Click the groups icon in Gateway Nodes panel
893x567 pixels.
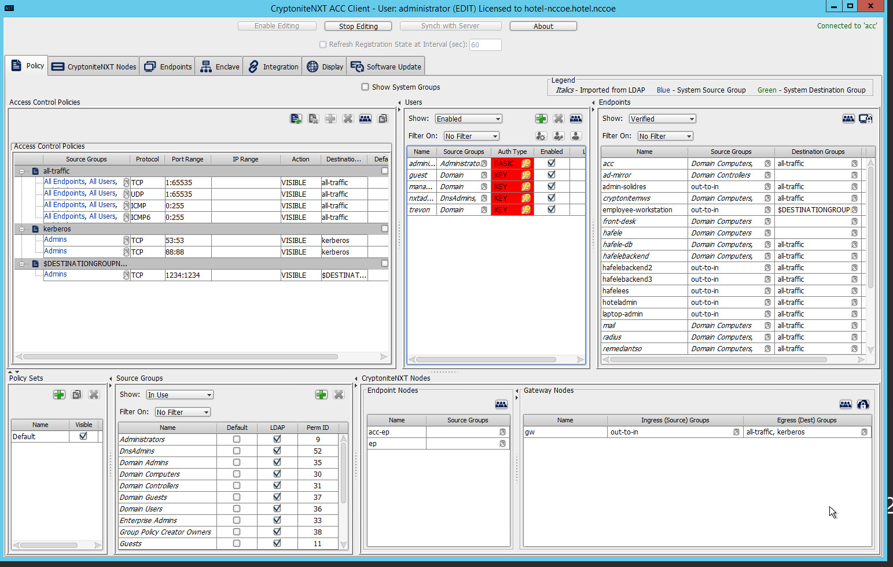coord(846,404)
